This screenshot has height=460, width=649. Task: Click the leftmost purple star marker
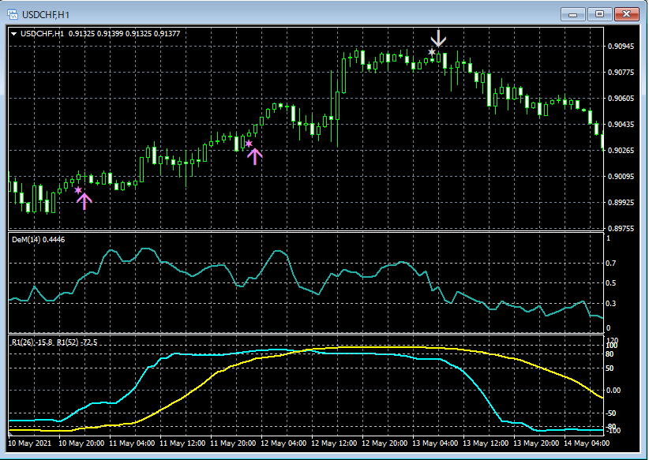[78, 190]
